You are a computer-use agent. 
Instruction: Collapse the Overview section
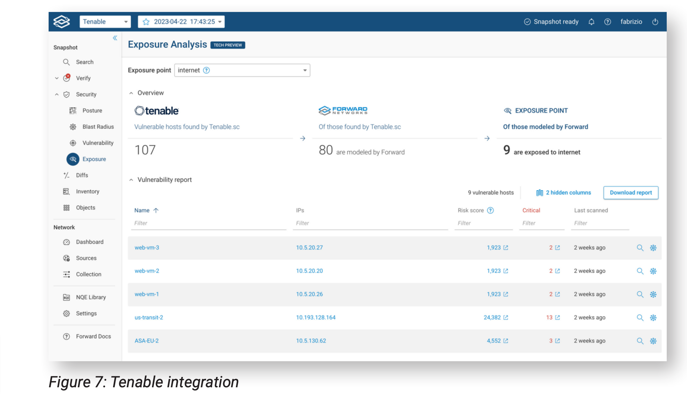tap(131, 93)
